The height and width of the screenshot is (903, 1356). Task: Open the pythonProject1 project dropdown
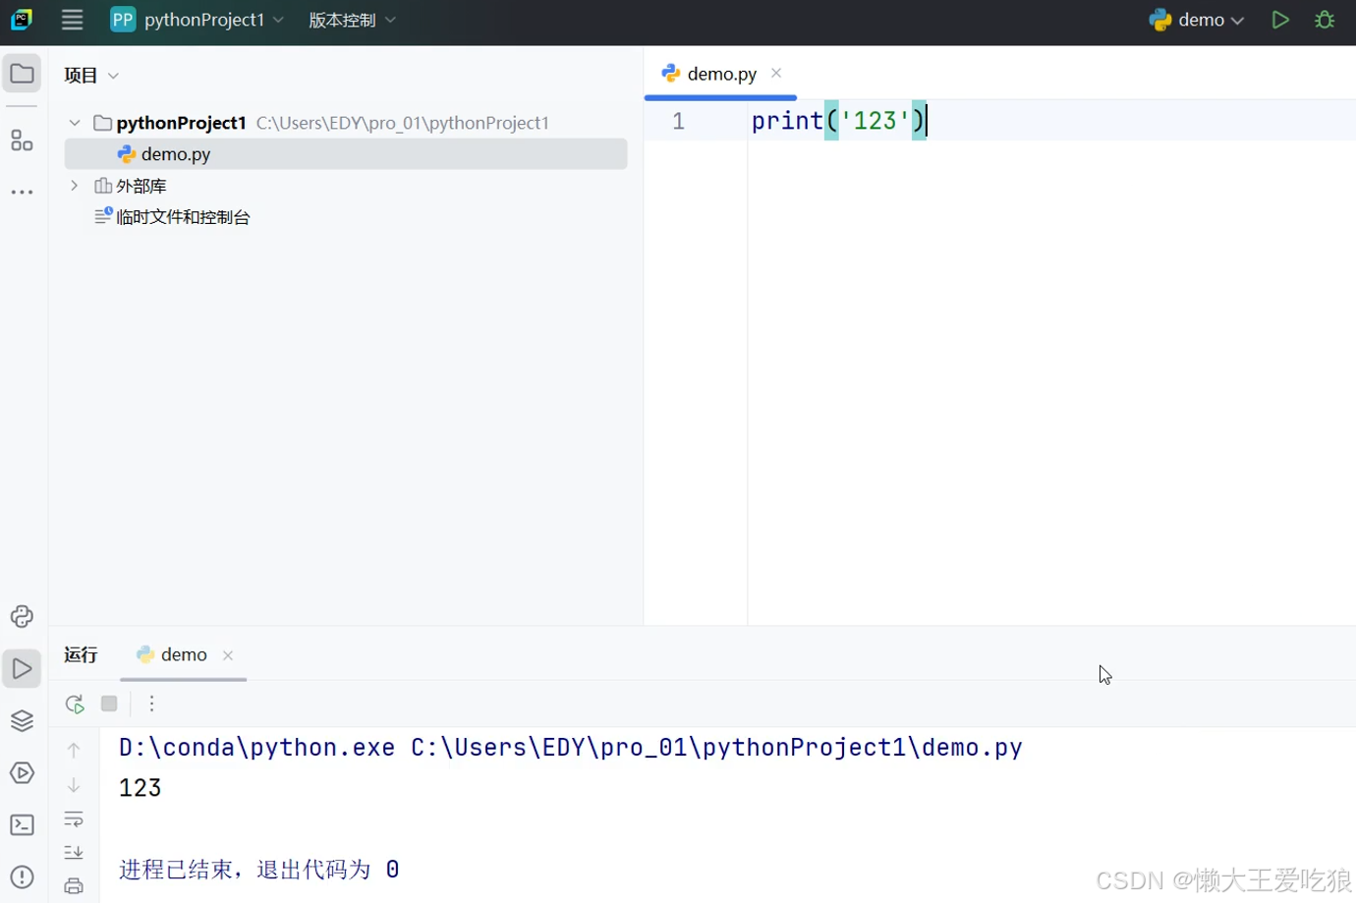198,20
